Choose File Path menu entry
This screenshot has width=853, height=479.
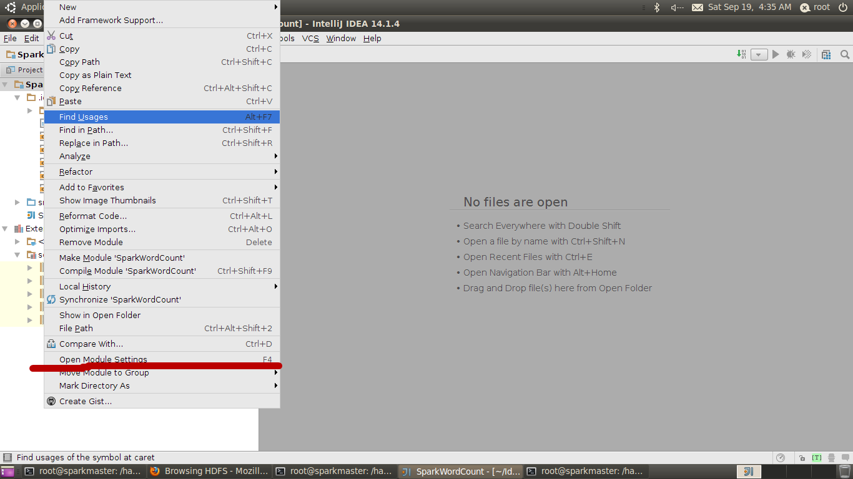162,328
